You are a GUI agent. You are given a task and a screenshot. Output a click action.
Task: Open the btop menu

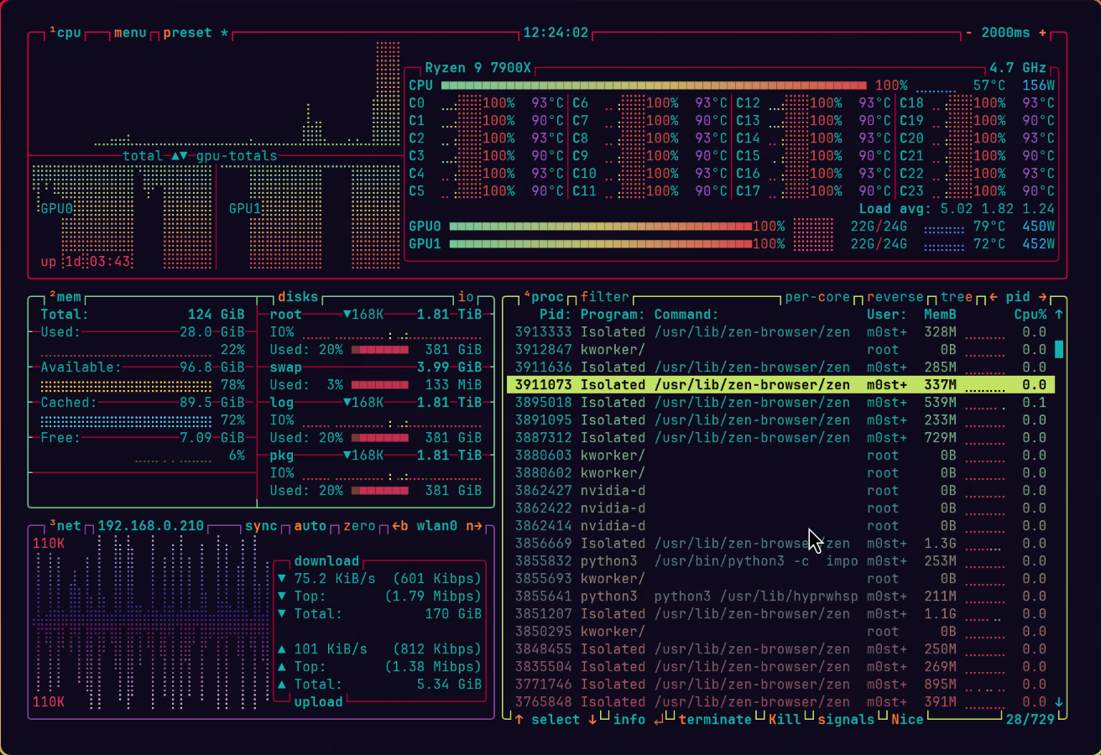pyautogui.click(x=130, y=33)
